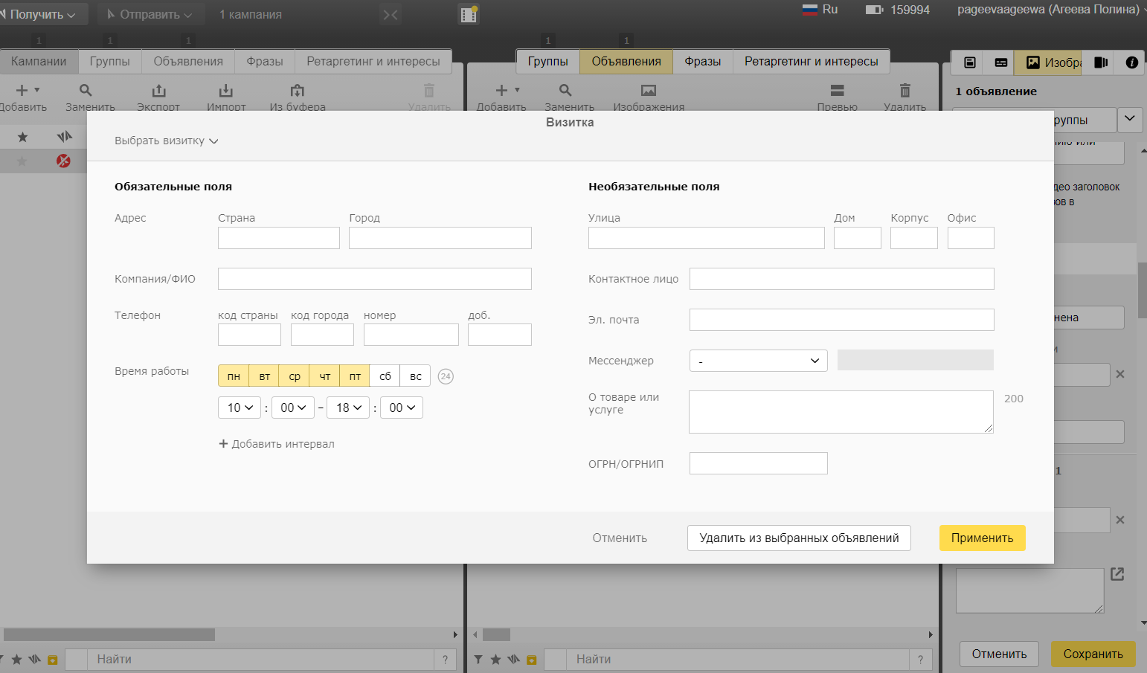
Task: Toggle the star in the campaign row
Action: pos(22,161)
